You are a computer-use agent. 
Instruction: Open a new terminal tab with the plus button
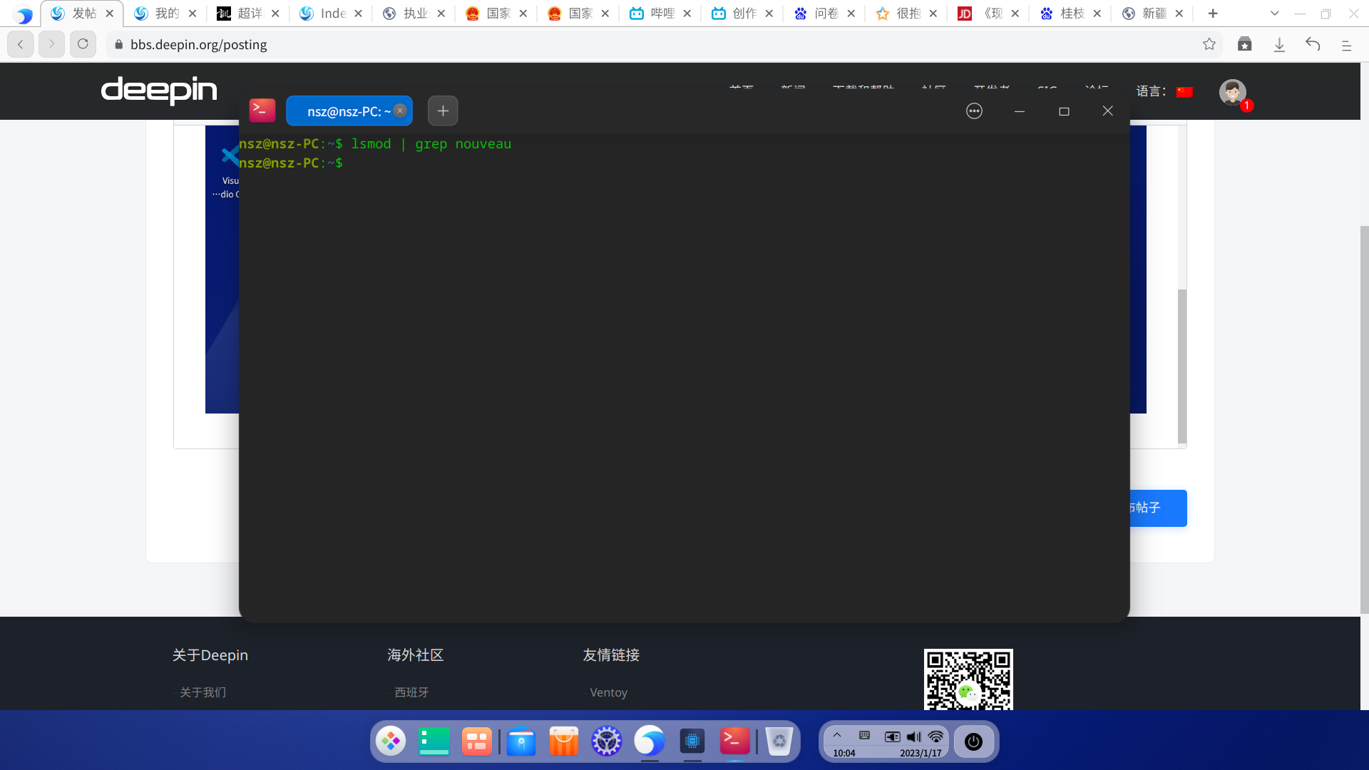coord(443,111)
